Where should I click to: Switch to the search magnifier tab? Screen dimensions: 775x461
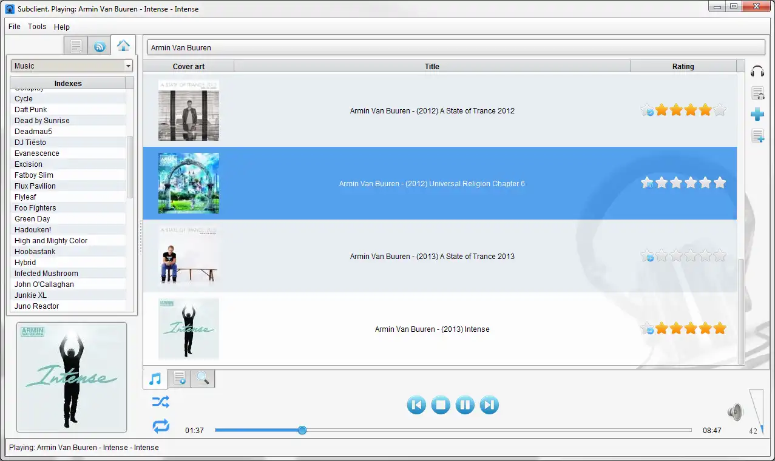point(203,379)
